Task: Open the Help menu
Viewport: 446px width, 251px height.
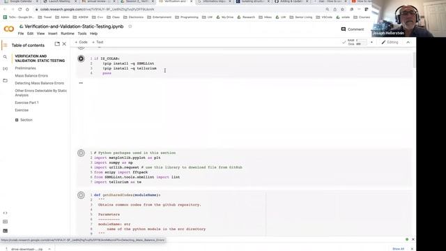Action: [93, 33]
